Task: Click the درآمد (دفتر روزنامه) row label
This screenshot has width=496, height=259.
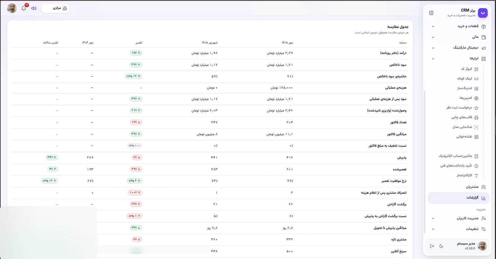Action: (x=393, y=53)
